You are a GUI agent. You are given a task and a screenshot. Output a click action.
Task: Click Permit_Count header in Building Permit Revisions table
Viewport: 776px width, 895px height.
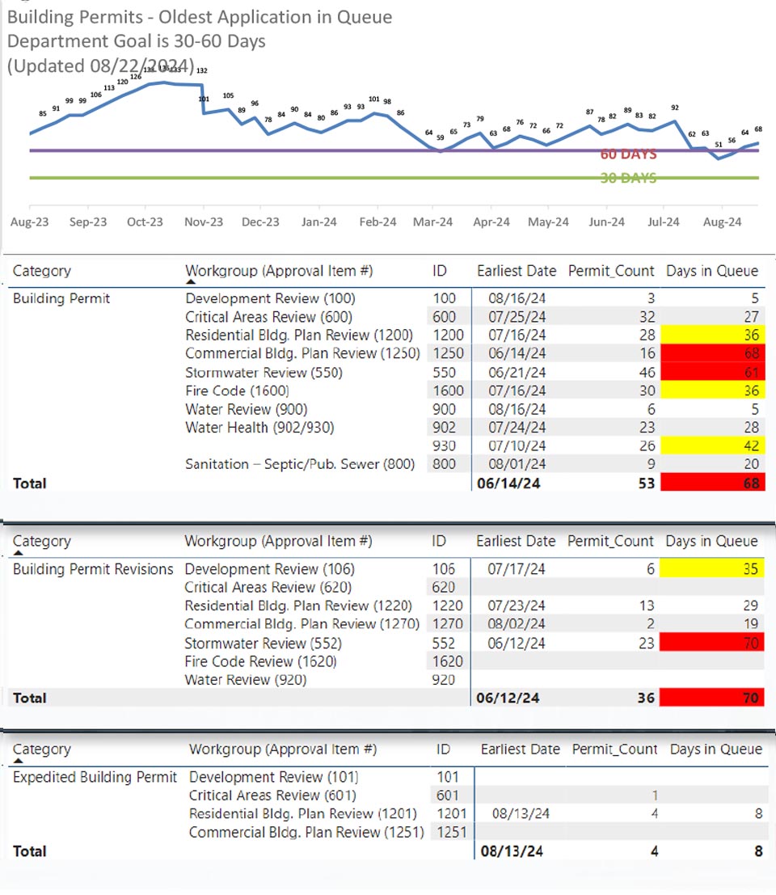tap(609, 542)
